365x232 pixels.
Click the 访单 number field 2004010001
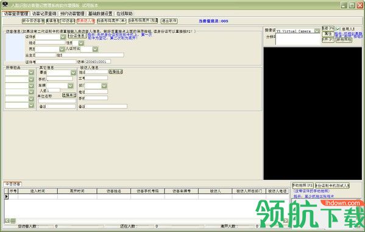click(x=98, y=62)
